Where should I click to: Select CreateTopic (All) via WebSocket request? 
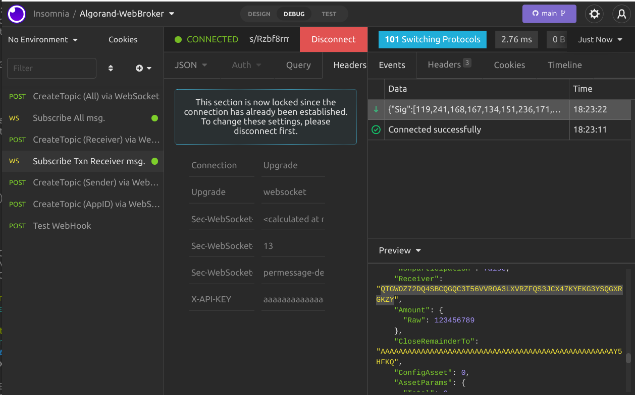pos(83,96)
